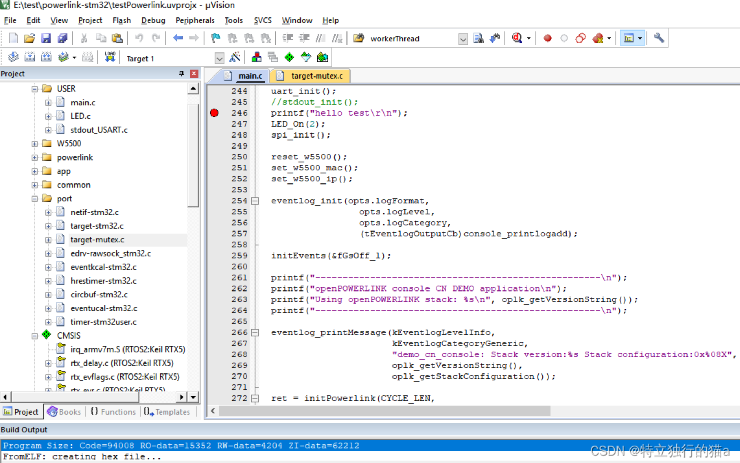
Task: Start debug session magnifier icon
Action: (517, 38)
